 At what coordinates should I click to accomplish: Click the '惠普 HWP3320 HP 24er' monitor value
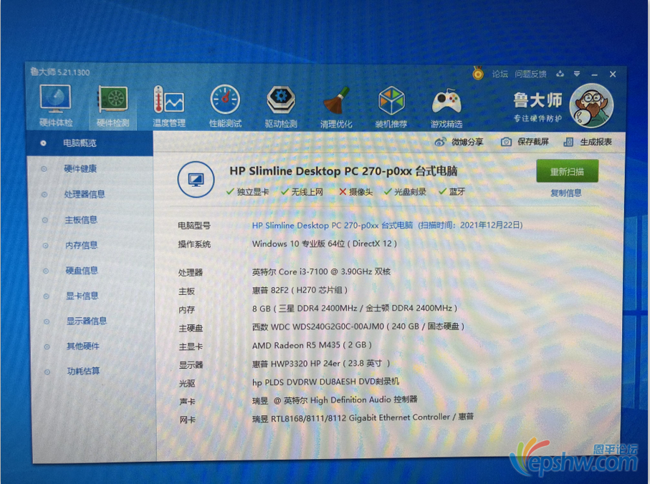[x=296, y=364]
